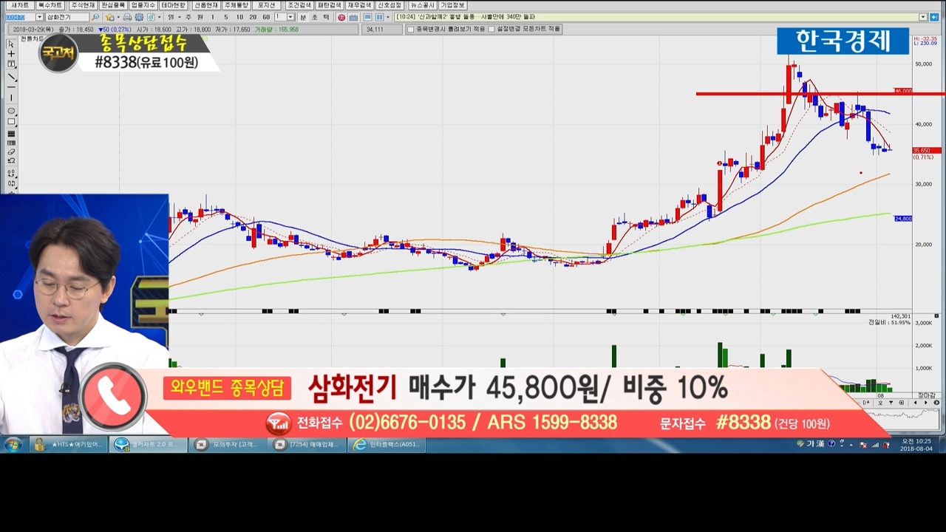Select the arrow pointer tool
The height and width of the screenshot is (532, 946).
(x=11, y=44)
